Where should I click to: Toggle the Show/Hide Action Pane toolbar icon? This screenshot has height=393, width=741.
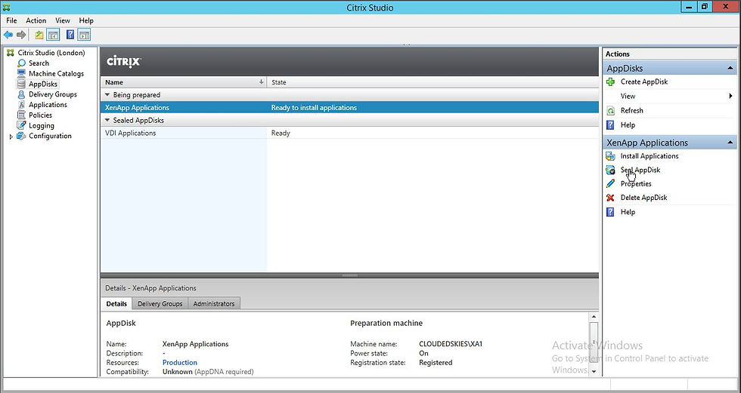click(84, 35)
